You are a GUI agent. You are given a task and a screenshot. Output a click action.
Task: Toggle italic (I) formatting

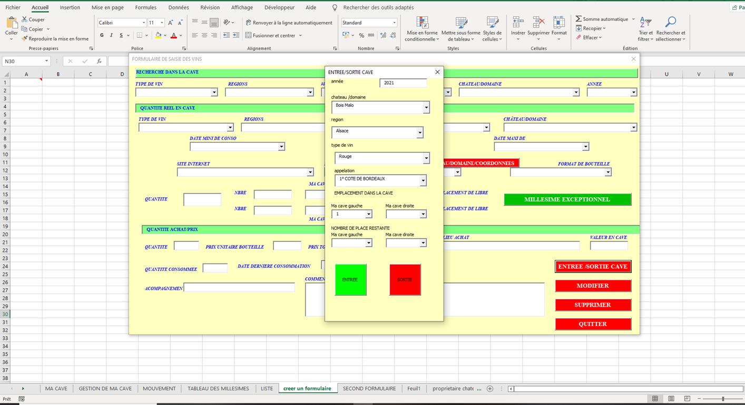tap(111, 36)
